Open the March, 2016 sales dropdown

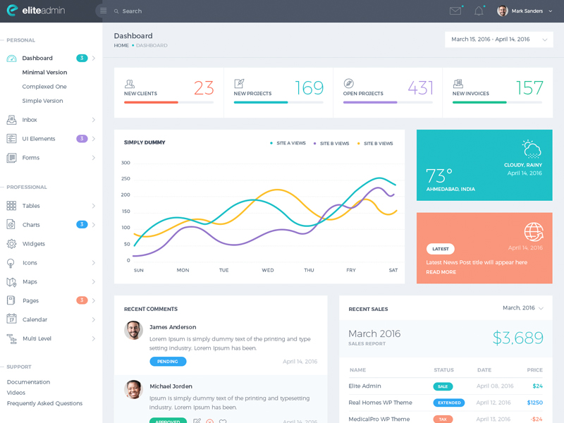click(522, 308)
